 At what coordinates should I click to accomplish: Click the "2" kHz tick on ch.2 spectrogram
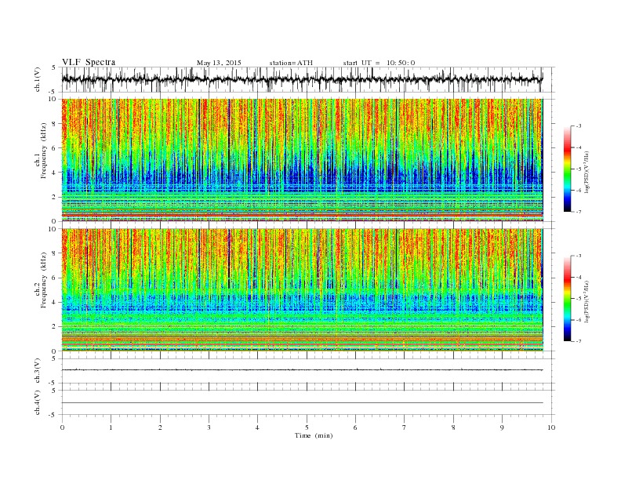click(54, 327)
